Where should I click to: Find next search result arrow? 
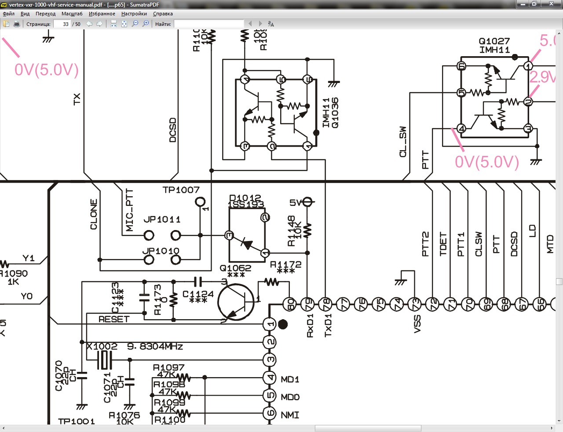(x=260, y=24)
